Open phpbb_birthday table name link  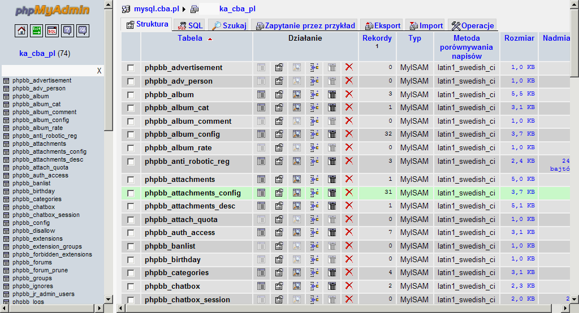click(x=172, y=259)
